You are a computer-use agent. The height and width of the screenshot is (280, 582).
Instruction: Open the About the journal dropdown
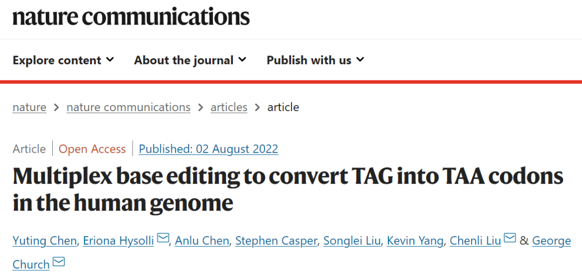(x=190, y=60)
